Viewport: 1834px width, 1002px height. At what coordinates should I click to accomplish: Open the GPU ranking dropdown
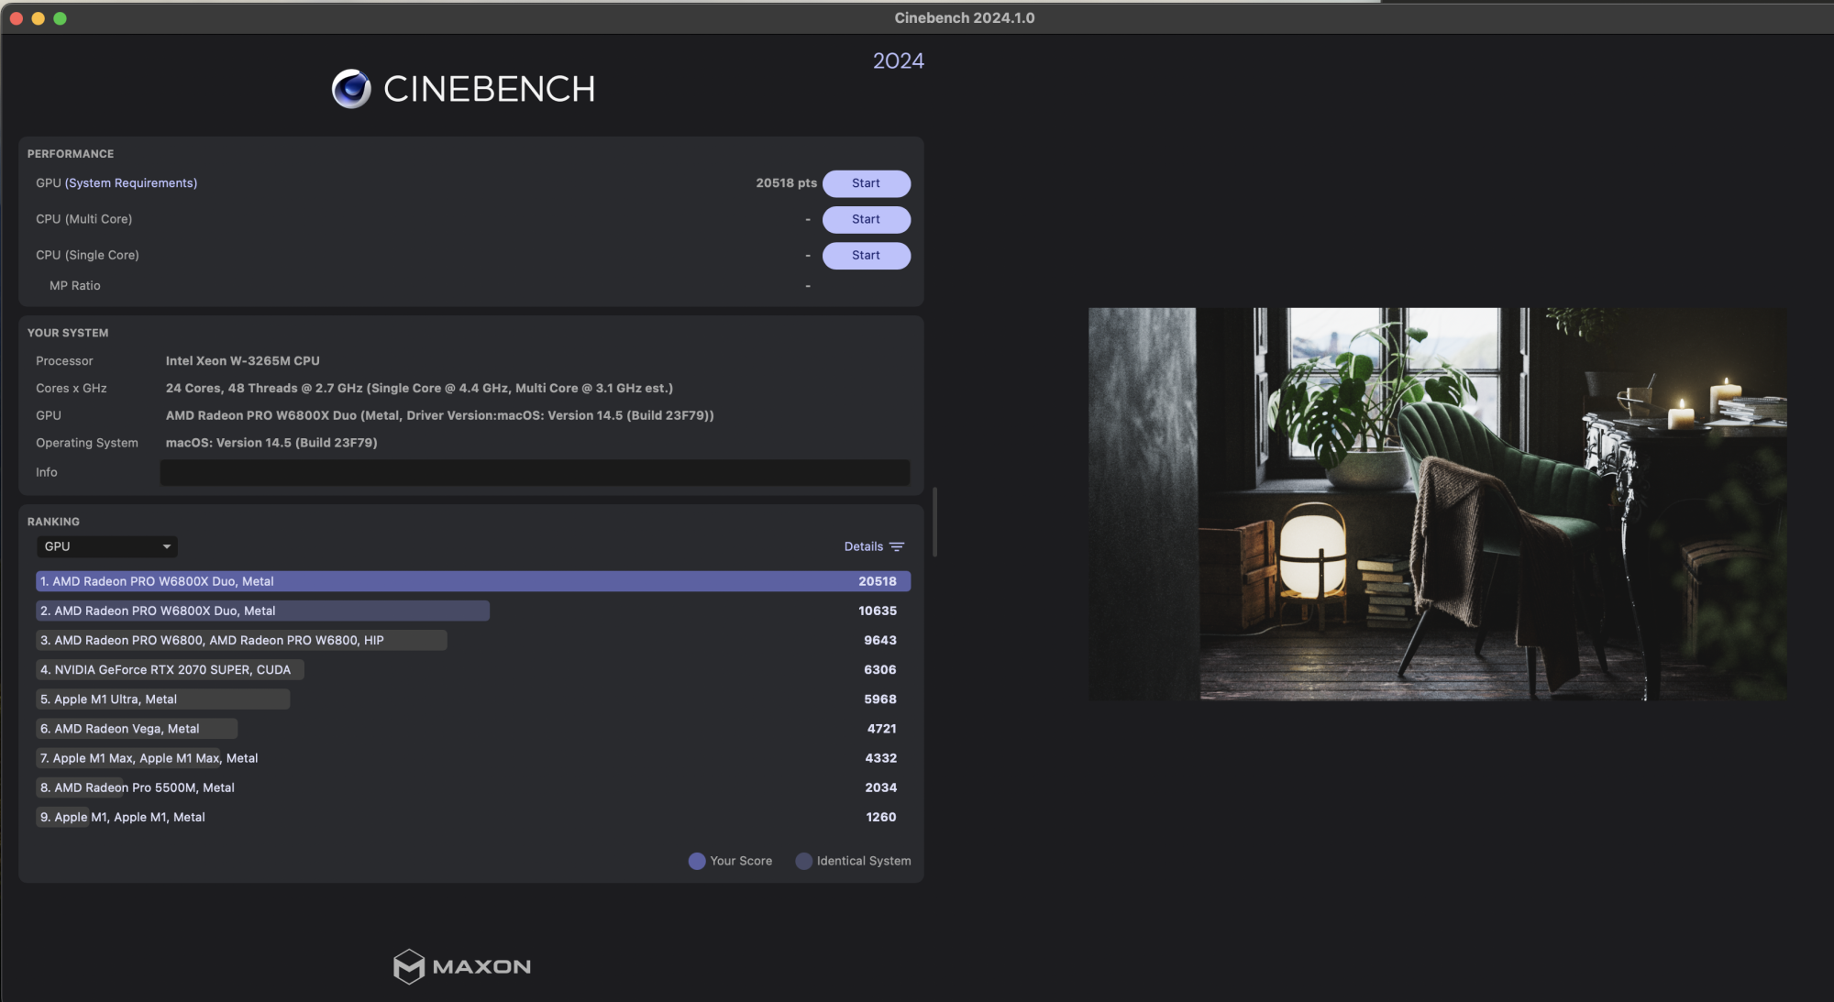(107, 546)
